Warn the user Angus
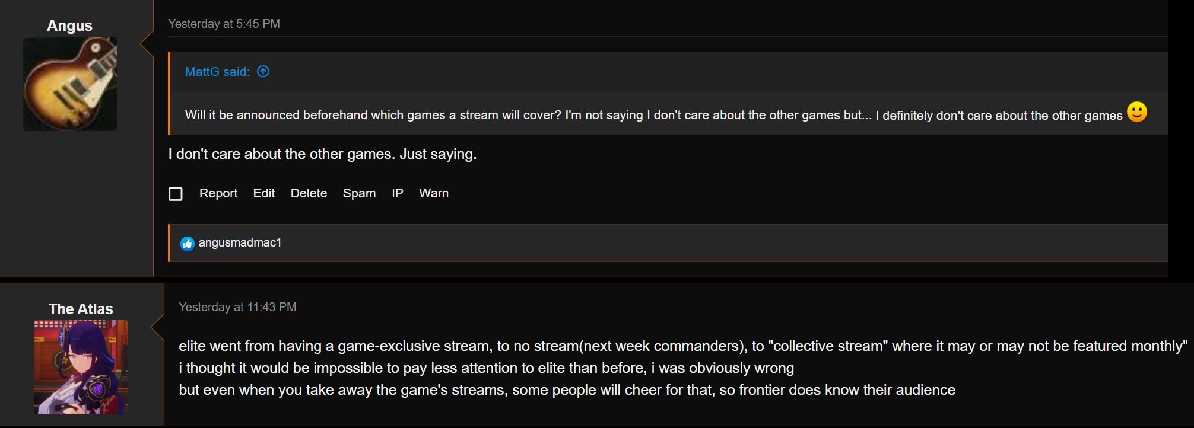This screenshot has height=428, width=1194. [x=434, y=193]
